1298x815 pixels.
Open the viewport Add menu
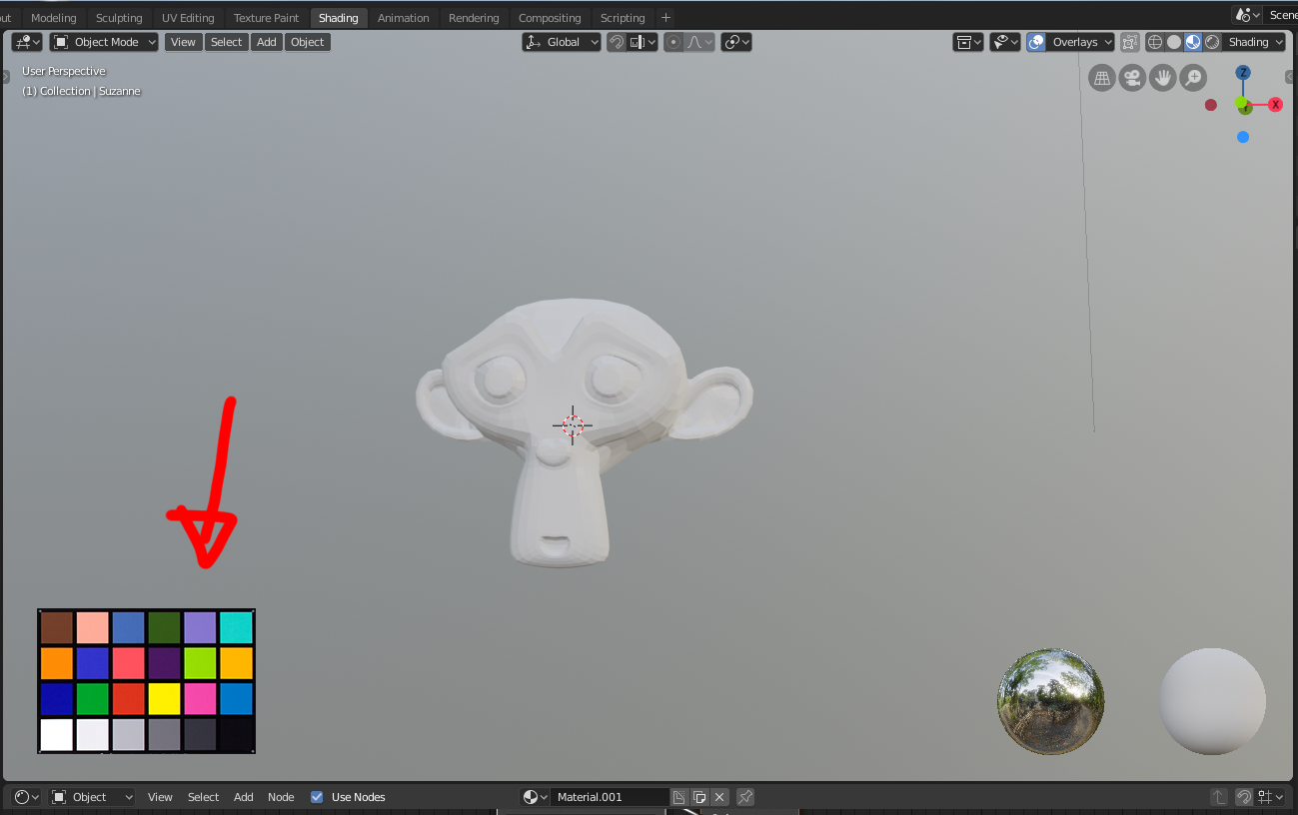pyautogui.click(x=266, y=42)
